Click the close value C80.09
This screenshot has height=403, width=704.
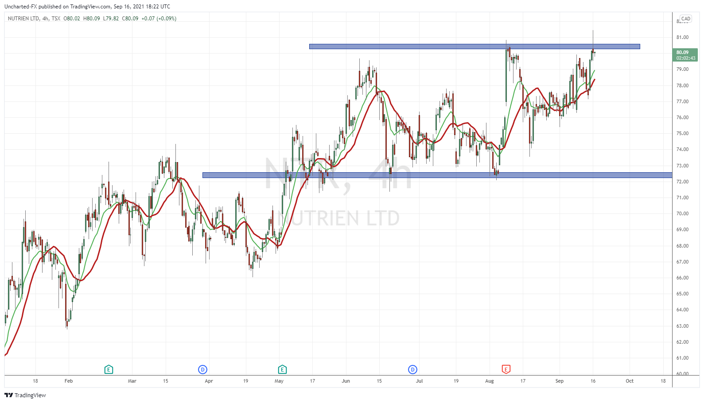(130, 19)
